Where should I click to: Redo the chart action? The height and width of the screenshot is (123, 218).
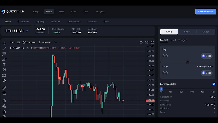[59, 42]
